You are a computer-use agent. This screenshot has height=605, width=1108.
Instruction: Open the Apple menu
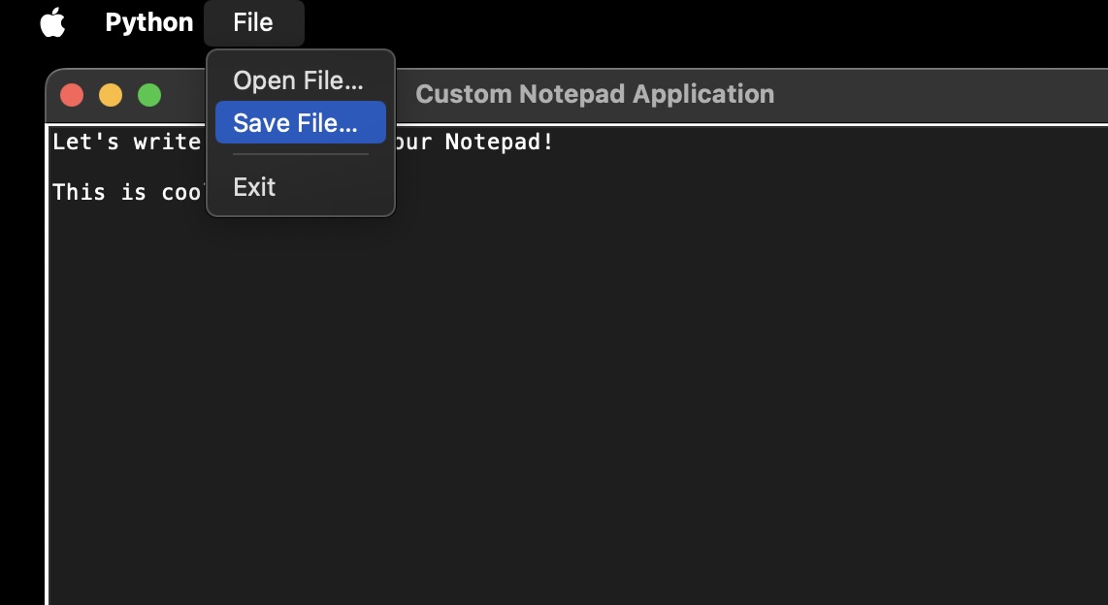(x=53, y=21)
